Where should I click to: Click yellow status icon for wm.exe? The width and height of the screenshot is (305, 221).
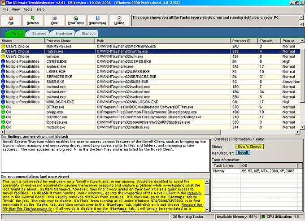coord(3,56)
